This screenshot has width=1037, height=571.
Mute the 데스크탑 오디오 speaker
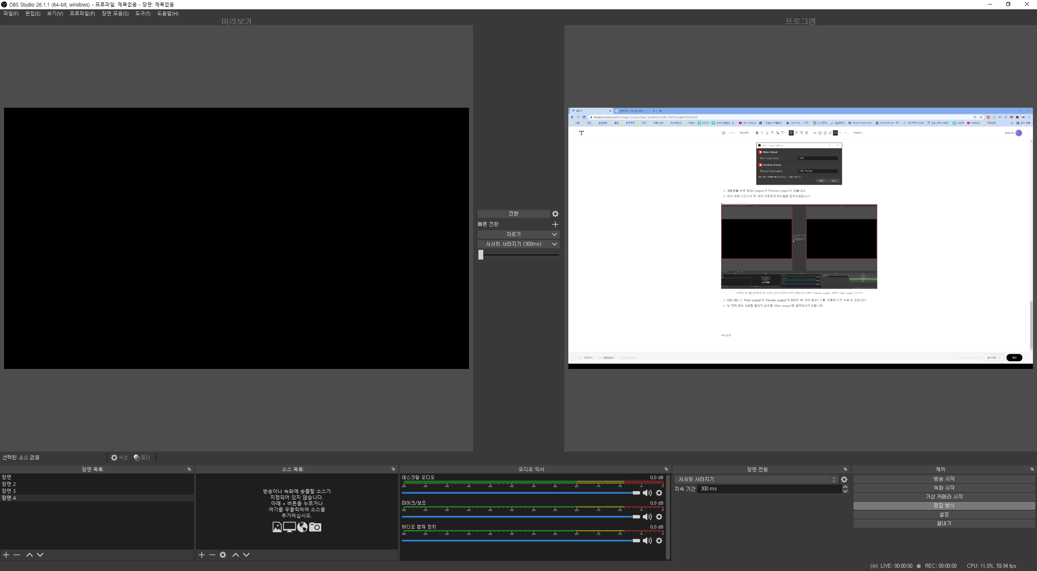coord(647,493)
